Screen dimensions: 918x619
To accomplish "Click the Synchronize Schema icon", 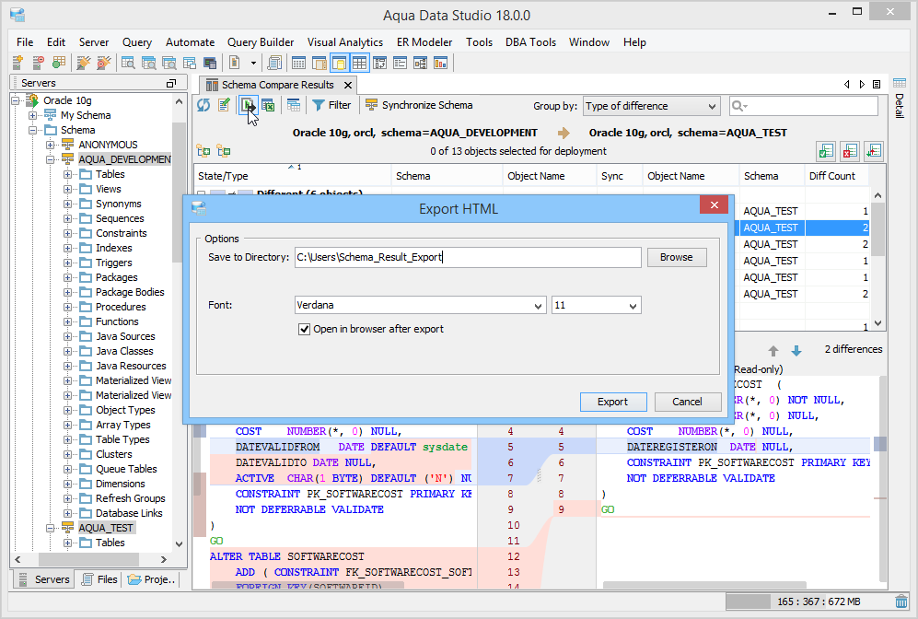I will coord(371,106).
